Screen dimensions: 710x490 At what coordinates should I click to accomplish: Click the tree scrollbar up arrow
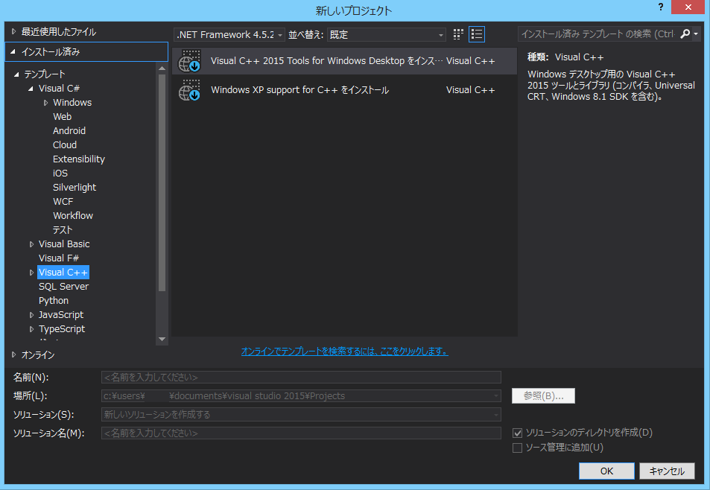pos(162,69)
